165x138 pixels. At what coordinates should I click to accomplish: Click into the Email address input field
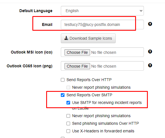click(102, 25)
